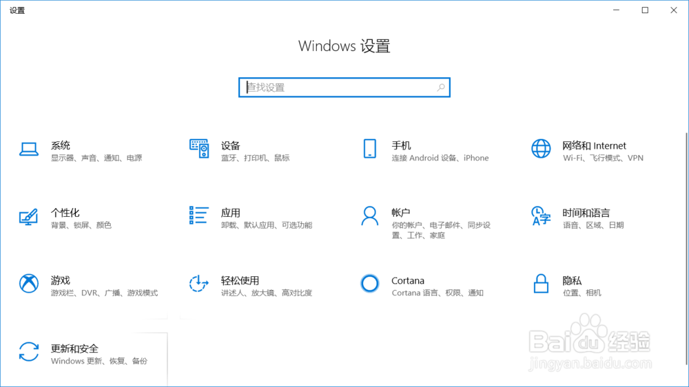
Task: Click the 轻松使用 ease of access icon
Action: [199, 283]
